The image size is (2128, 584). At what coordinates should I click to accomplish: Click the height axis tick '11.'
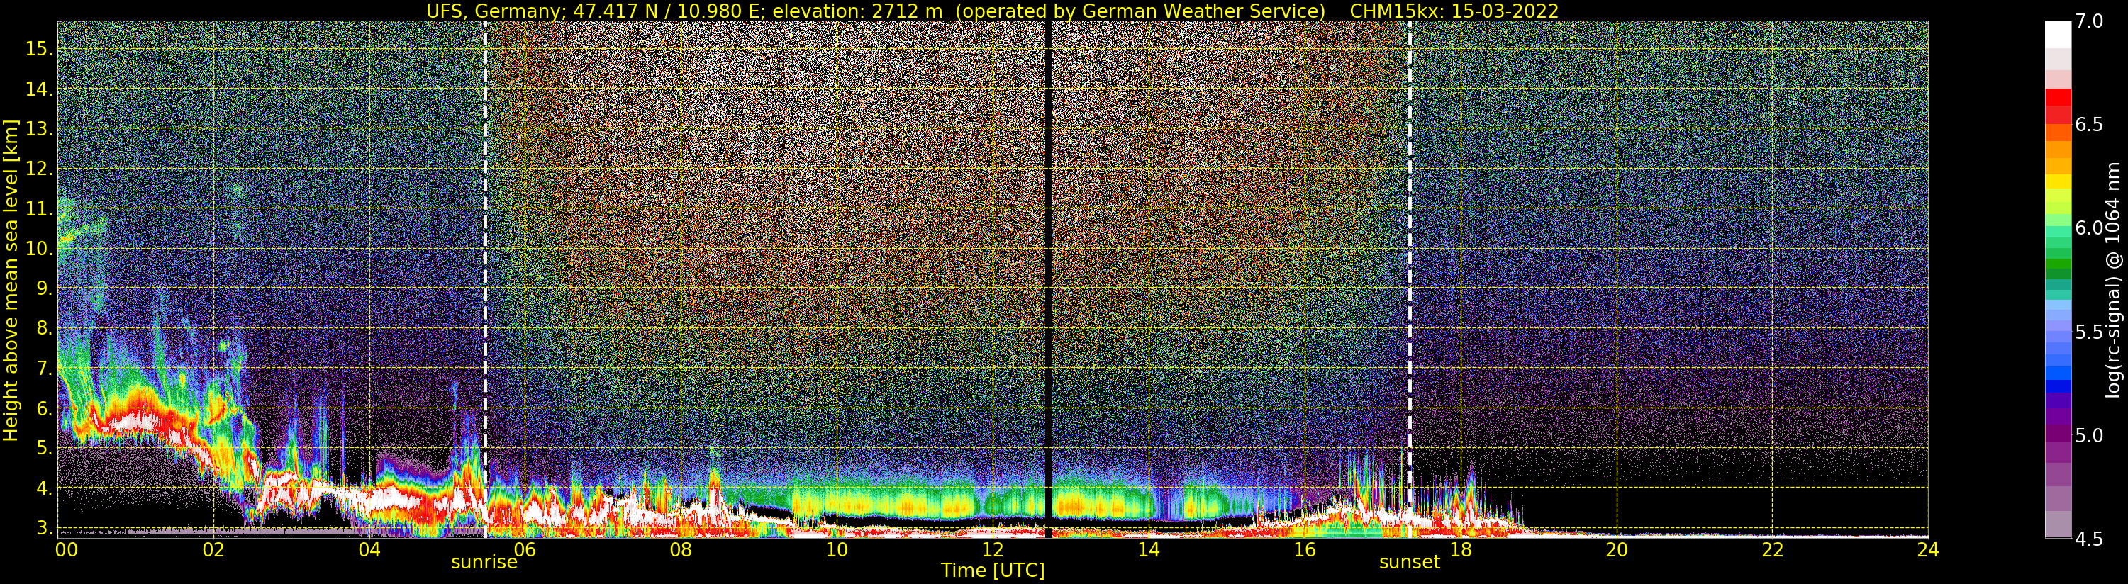pos(39,209)
